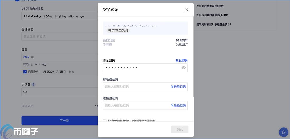Click the 10 USDT expected amount text
Viewport: 290px width, 139px height.
pyautogui.click(x=182, y=41)
